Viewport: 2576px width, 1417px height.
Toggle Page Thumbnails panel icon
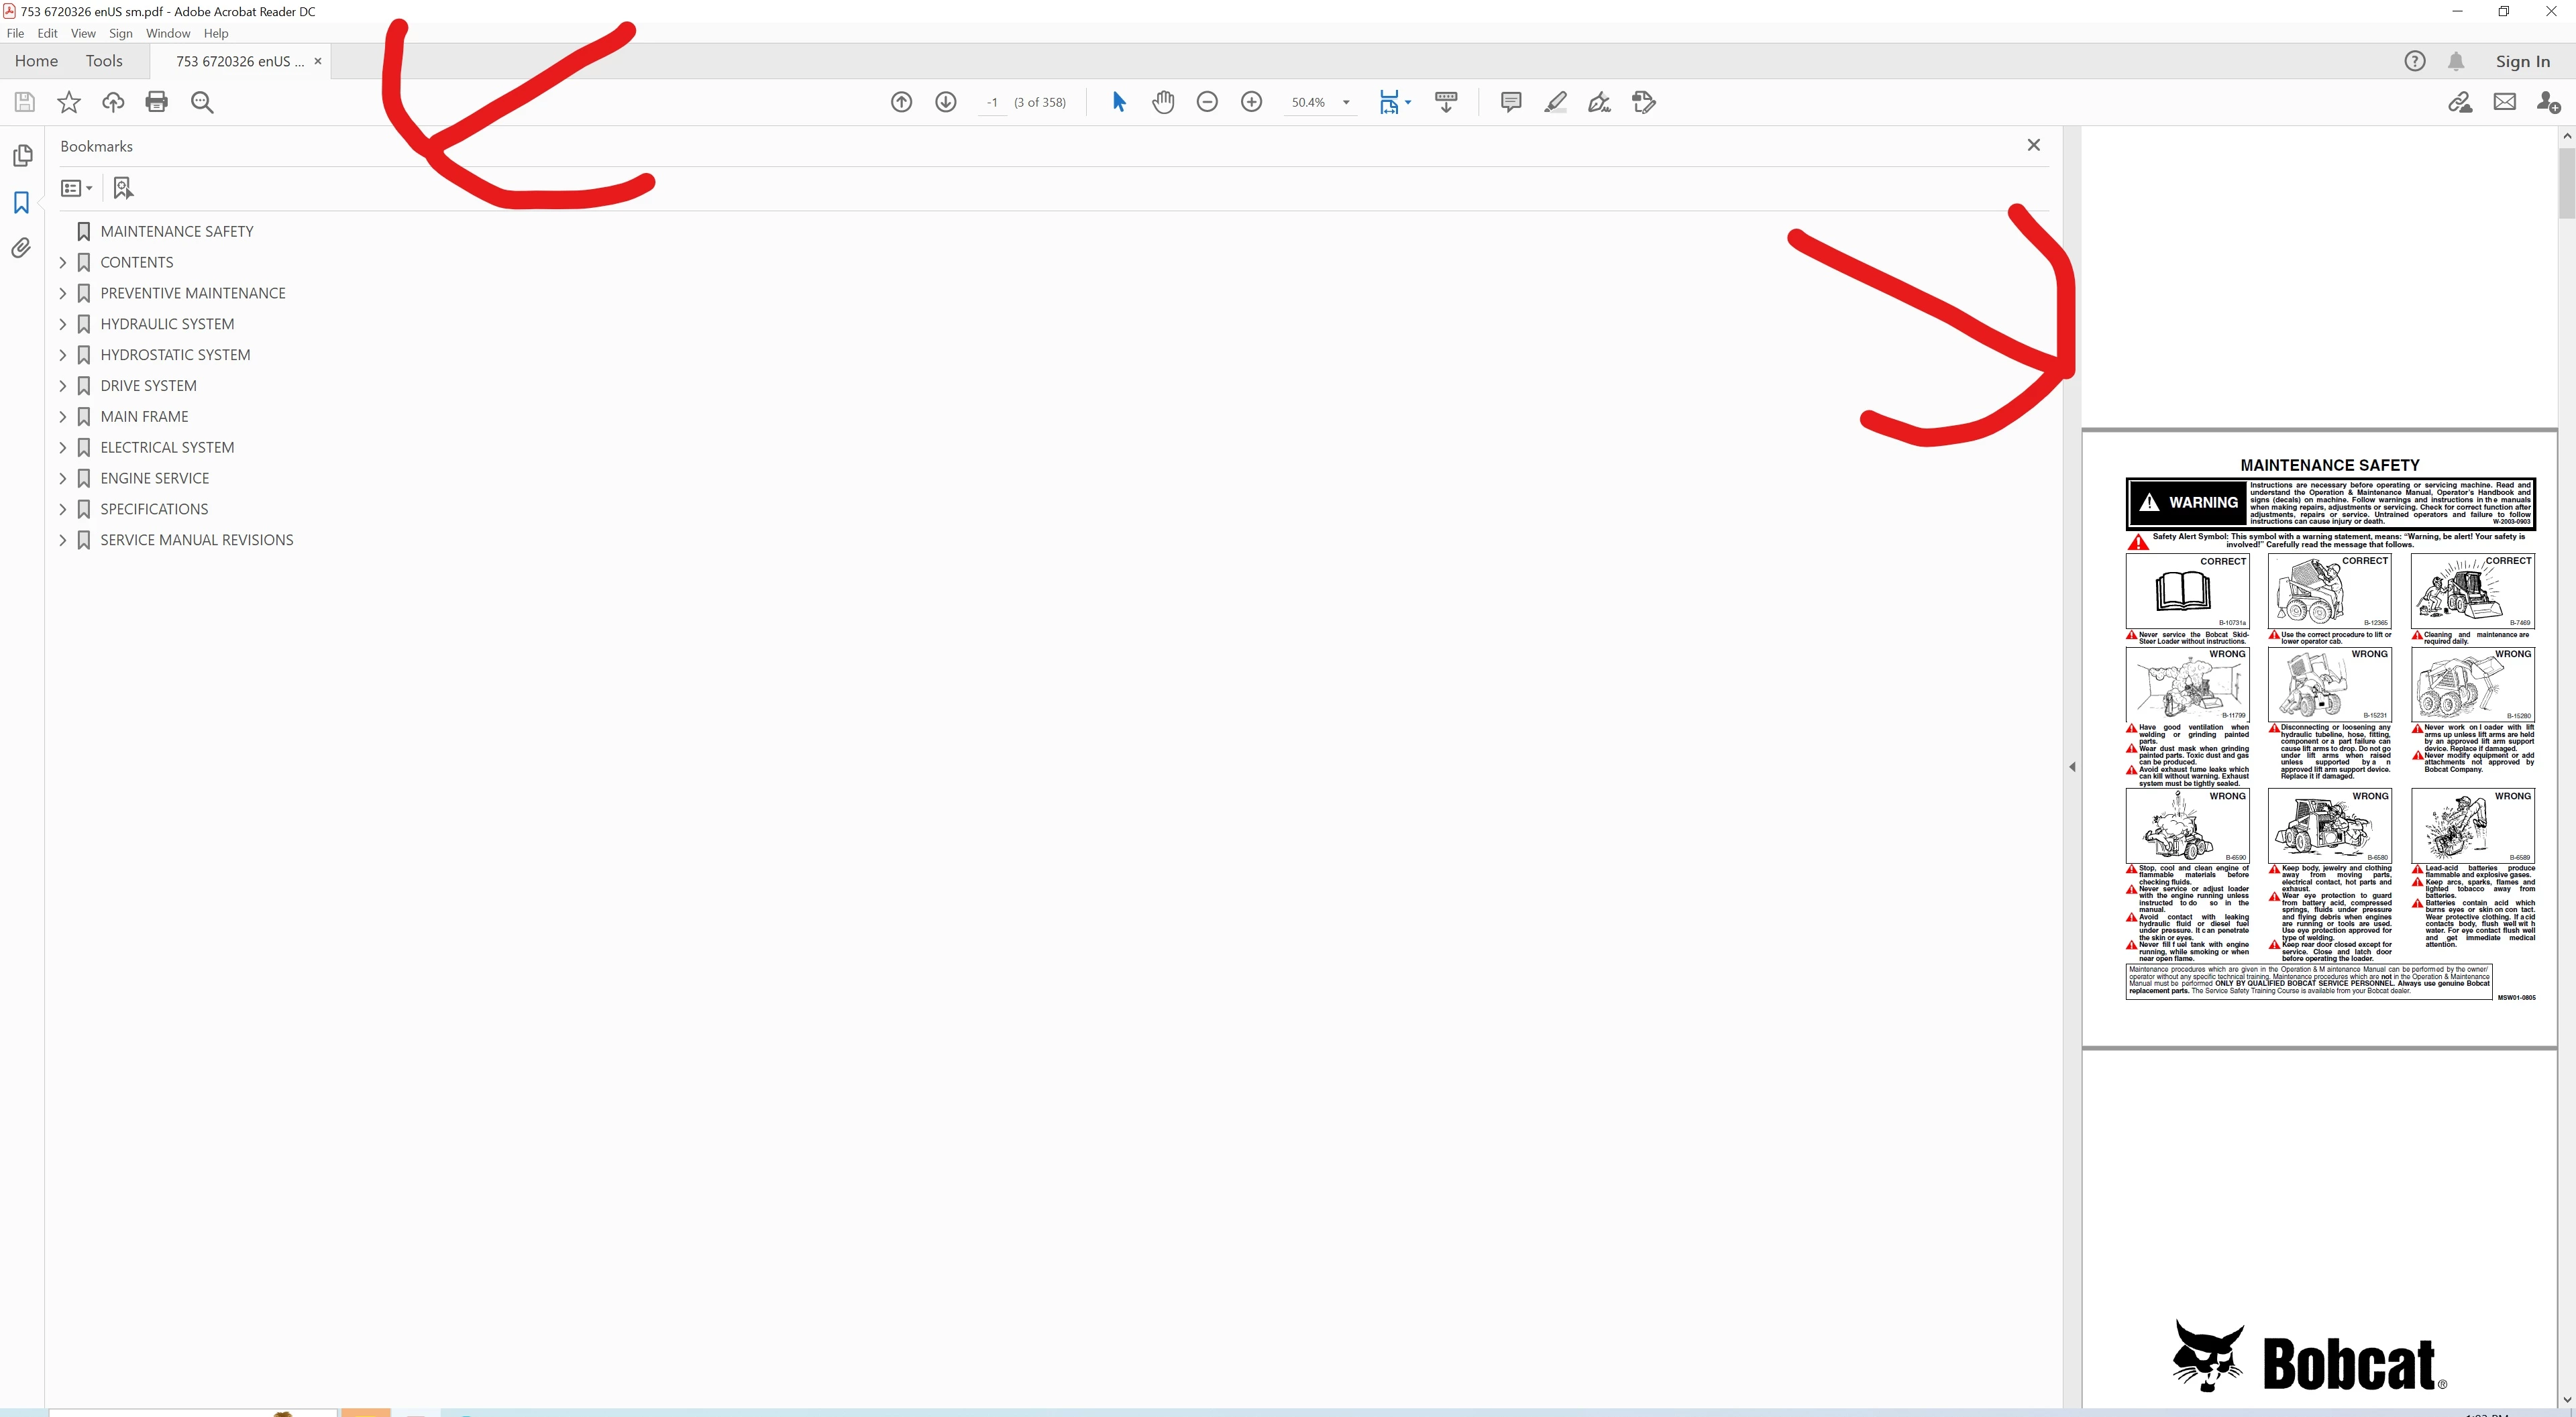click(x=21, y=156)
